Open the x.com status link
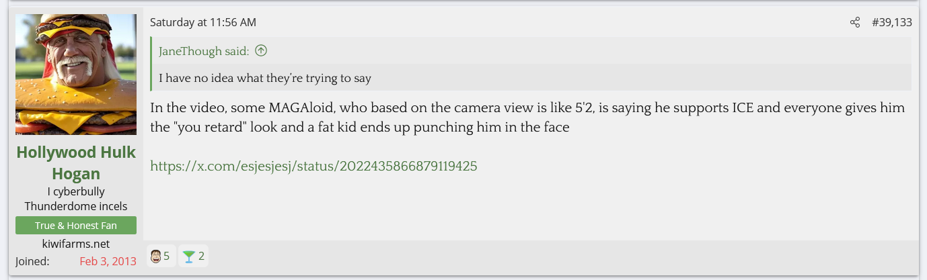927x280 pixels. point(313,166)
